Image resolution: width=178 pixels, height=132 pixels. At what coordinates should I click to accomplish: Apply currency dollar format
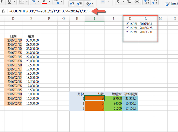tap(118, 2)
